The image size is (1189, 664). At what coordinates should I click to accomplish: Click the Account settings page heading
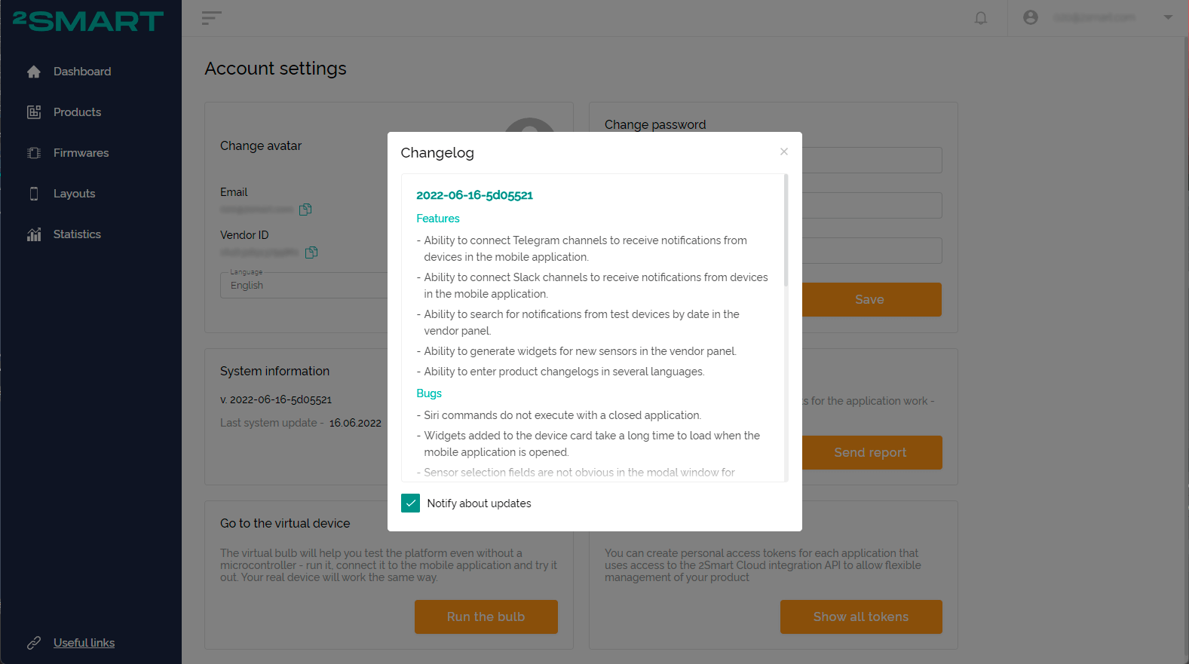coord(275,69)
